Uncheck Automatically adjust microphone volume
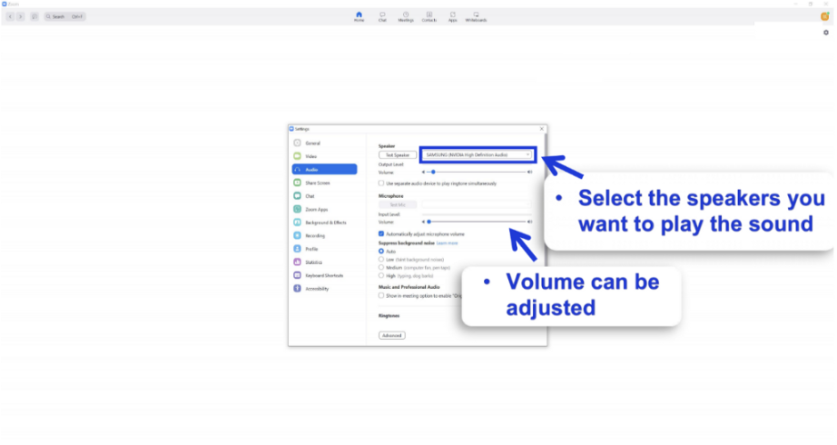Image resolution: width=837 pixels, height=445 pixels. (381, 234)
